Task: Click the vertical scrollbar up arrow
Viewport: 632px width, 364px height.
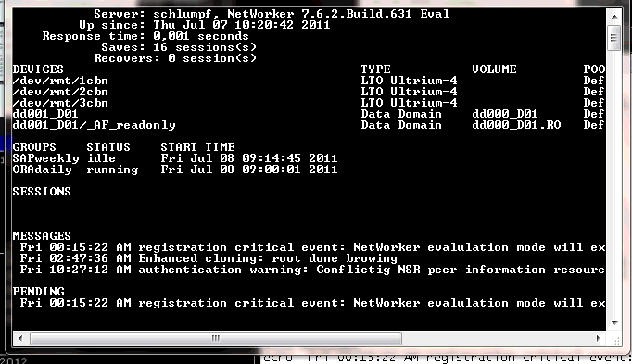Action: (613, 17)
